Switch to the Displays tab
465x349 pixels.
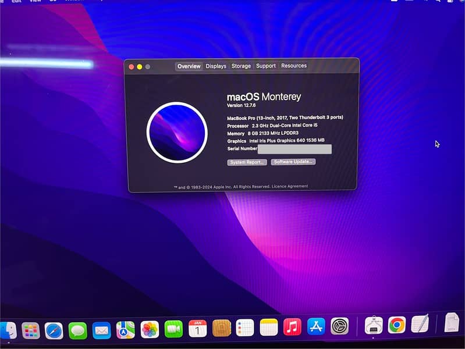click(216, 66)
